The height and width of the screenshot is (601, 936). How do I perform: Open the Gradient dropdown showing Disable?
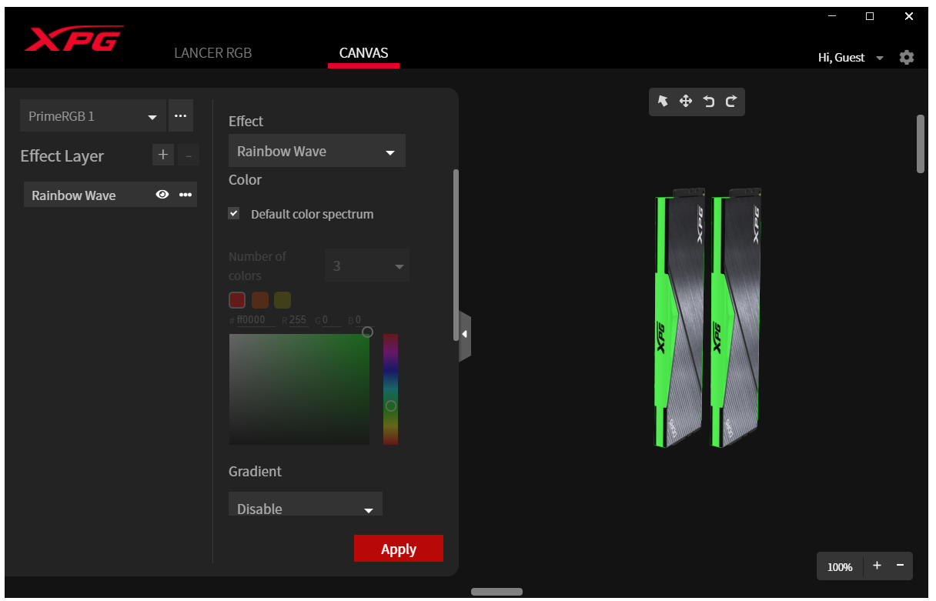(306, 505)
